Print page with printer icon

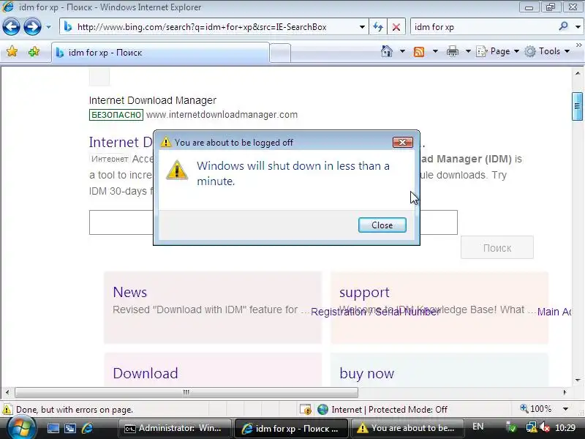point(452,51)
